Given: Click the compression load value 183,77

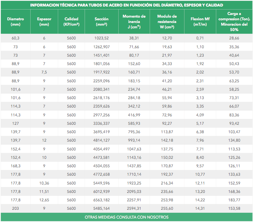Looking at the screenshot, I should click(233, 199).
